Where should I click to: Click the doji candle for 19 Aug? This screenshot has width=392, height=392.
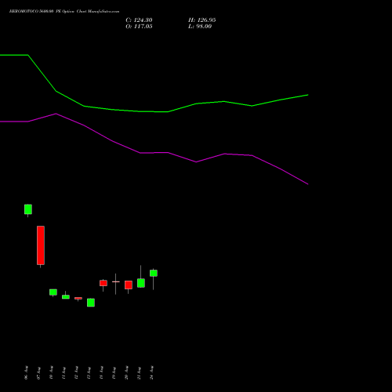(x=116, y=281)
